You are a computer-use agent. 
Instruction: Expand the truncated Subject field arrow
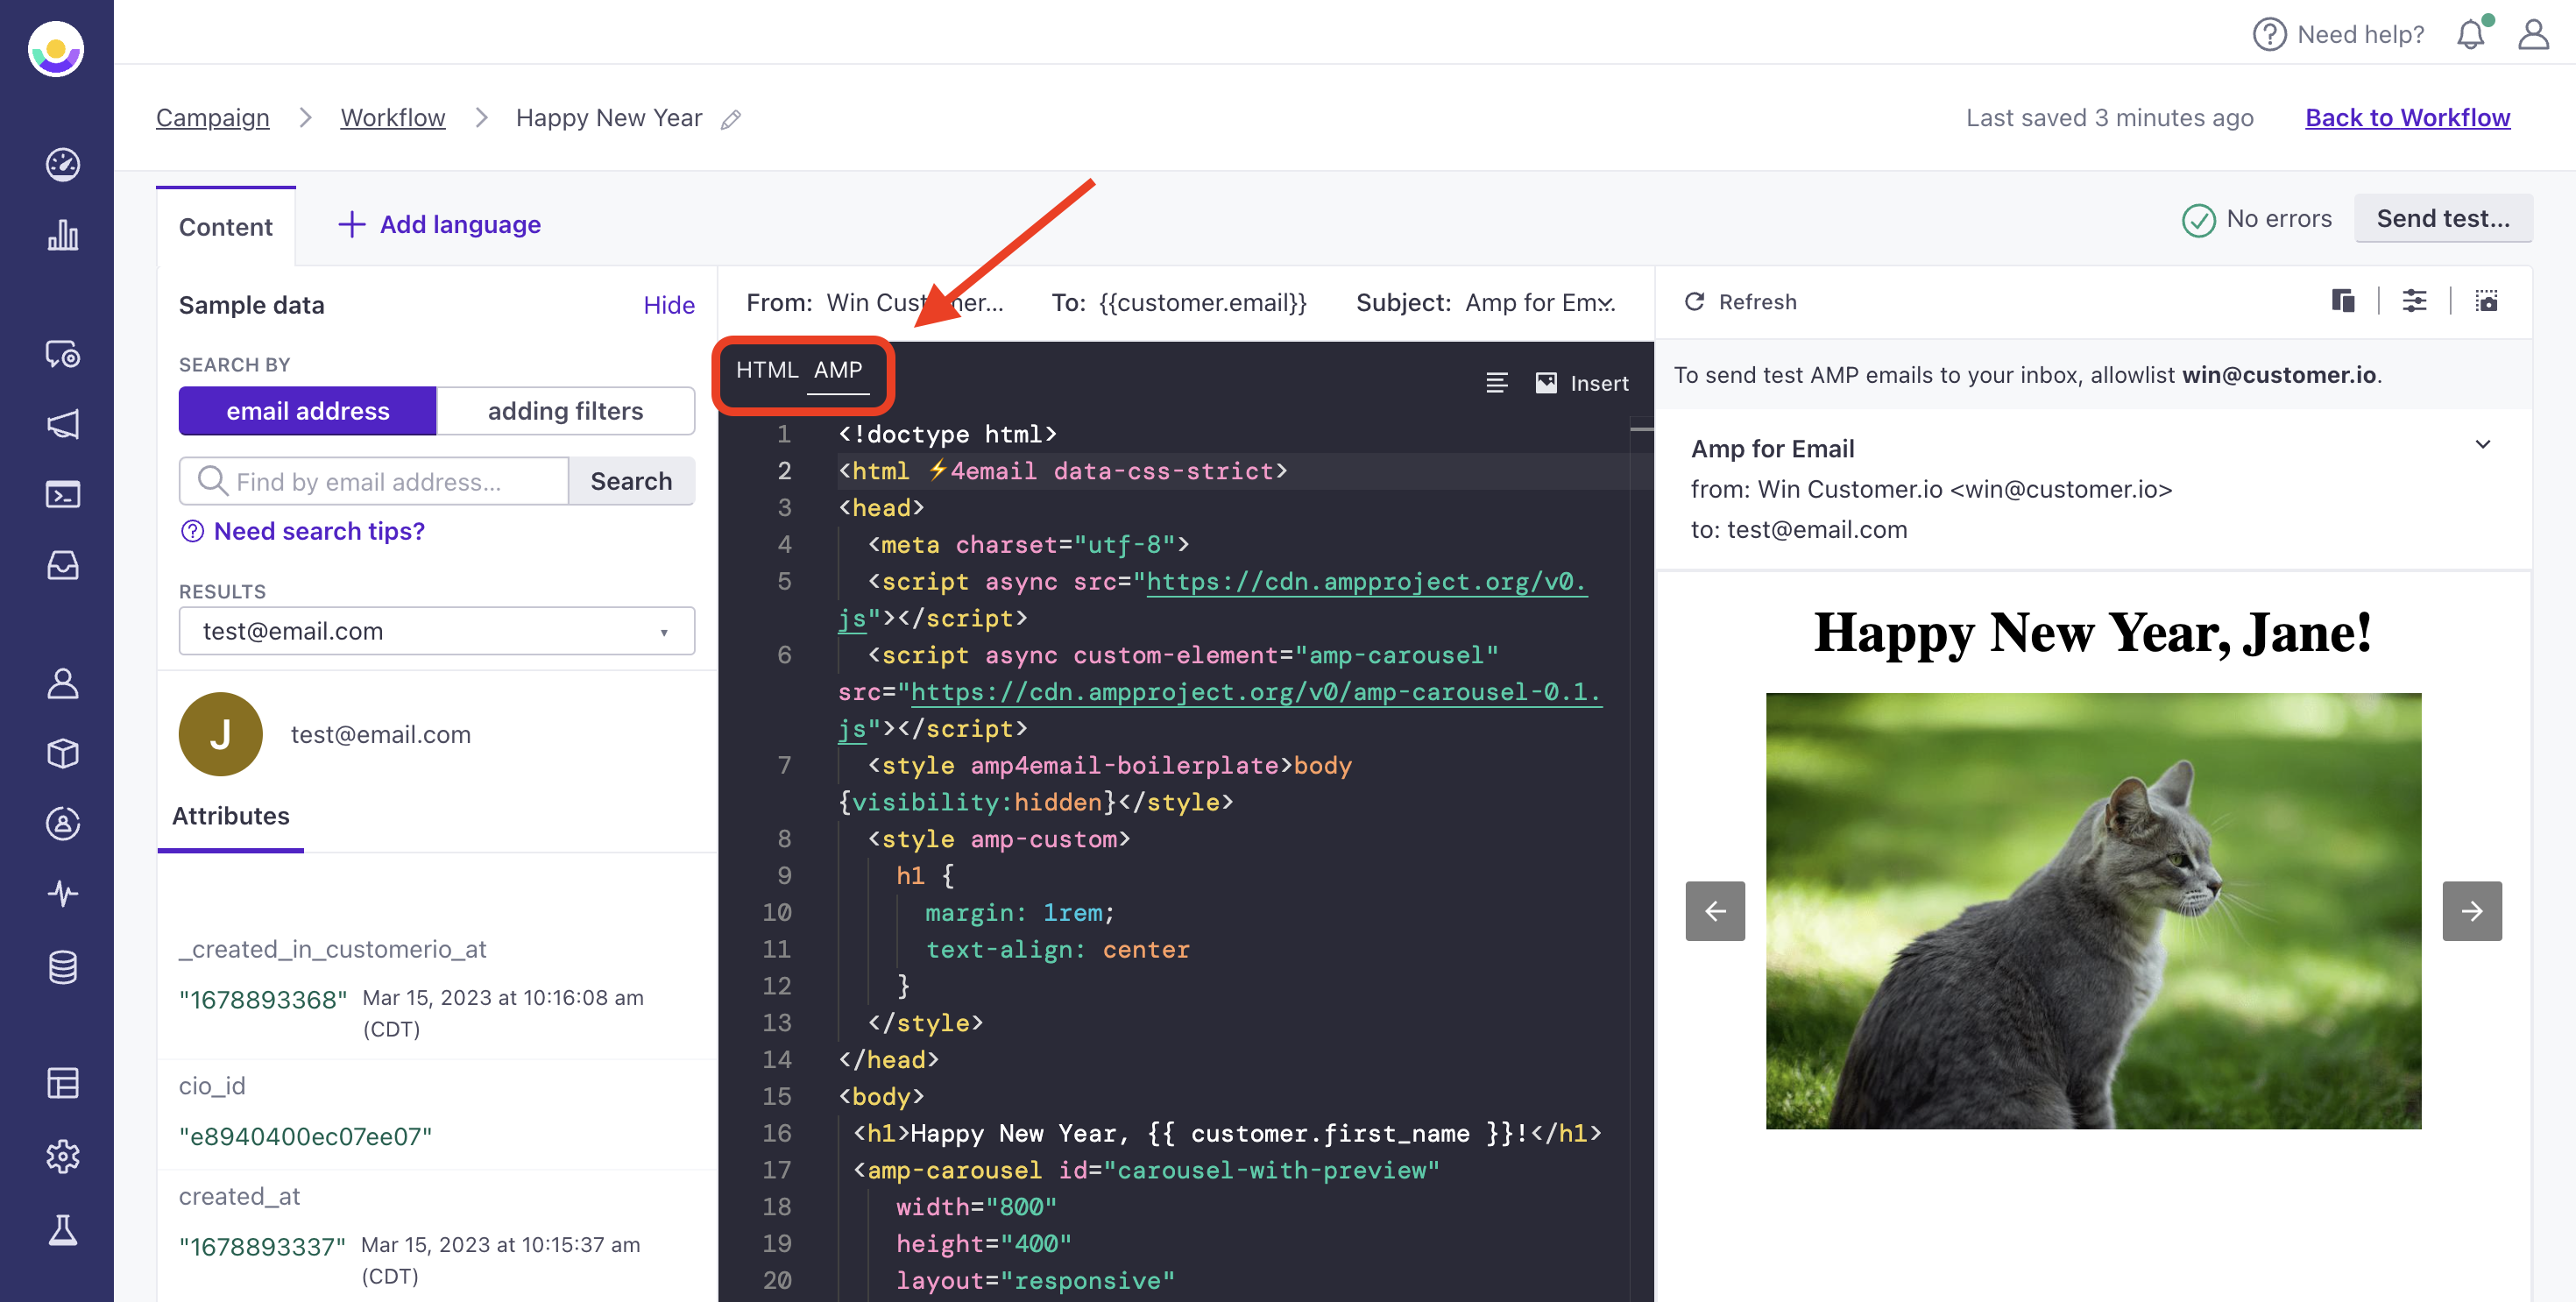pyautogui.click(x=1607, y=303)
